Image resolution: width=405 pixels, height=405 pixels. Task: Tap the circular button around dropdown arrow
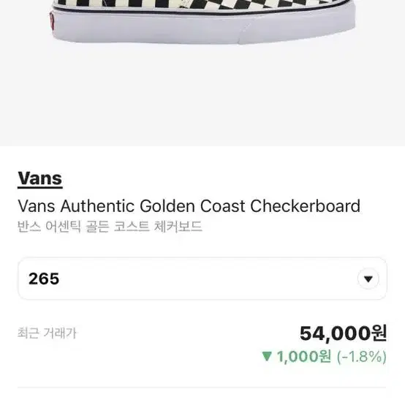click(x=368, y=279)
